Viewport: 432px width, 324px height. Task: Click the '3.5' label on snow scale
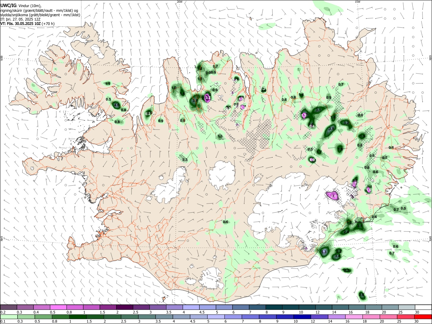(x=169, y=312)
